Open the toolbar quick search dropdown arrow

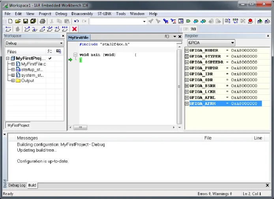(144, 21)
